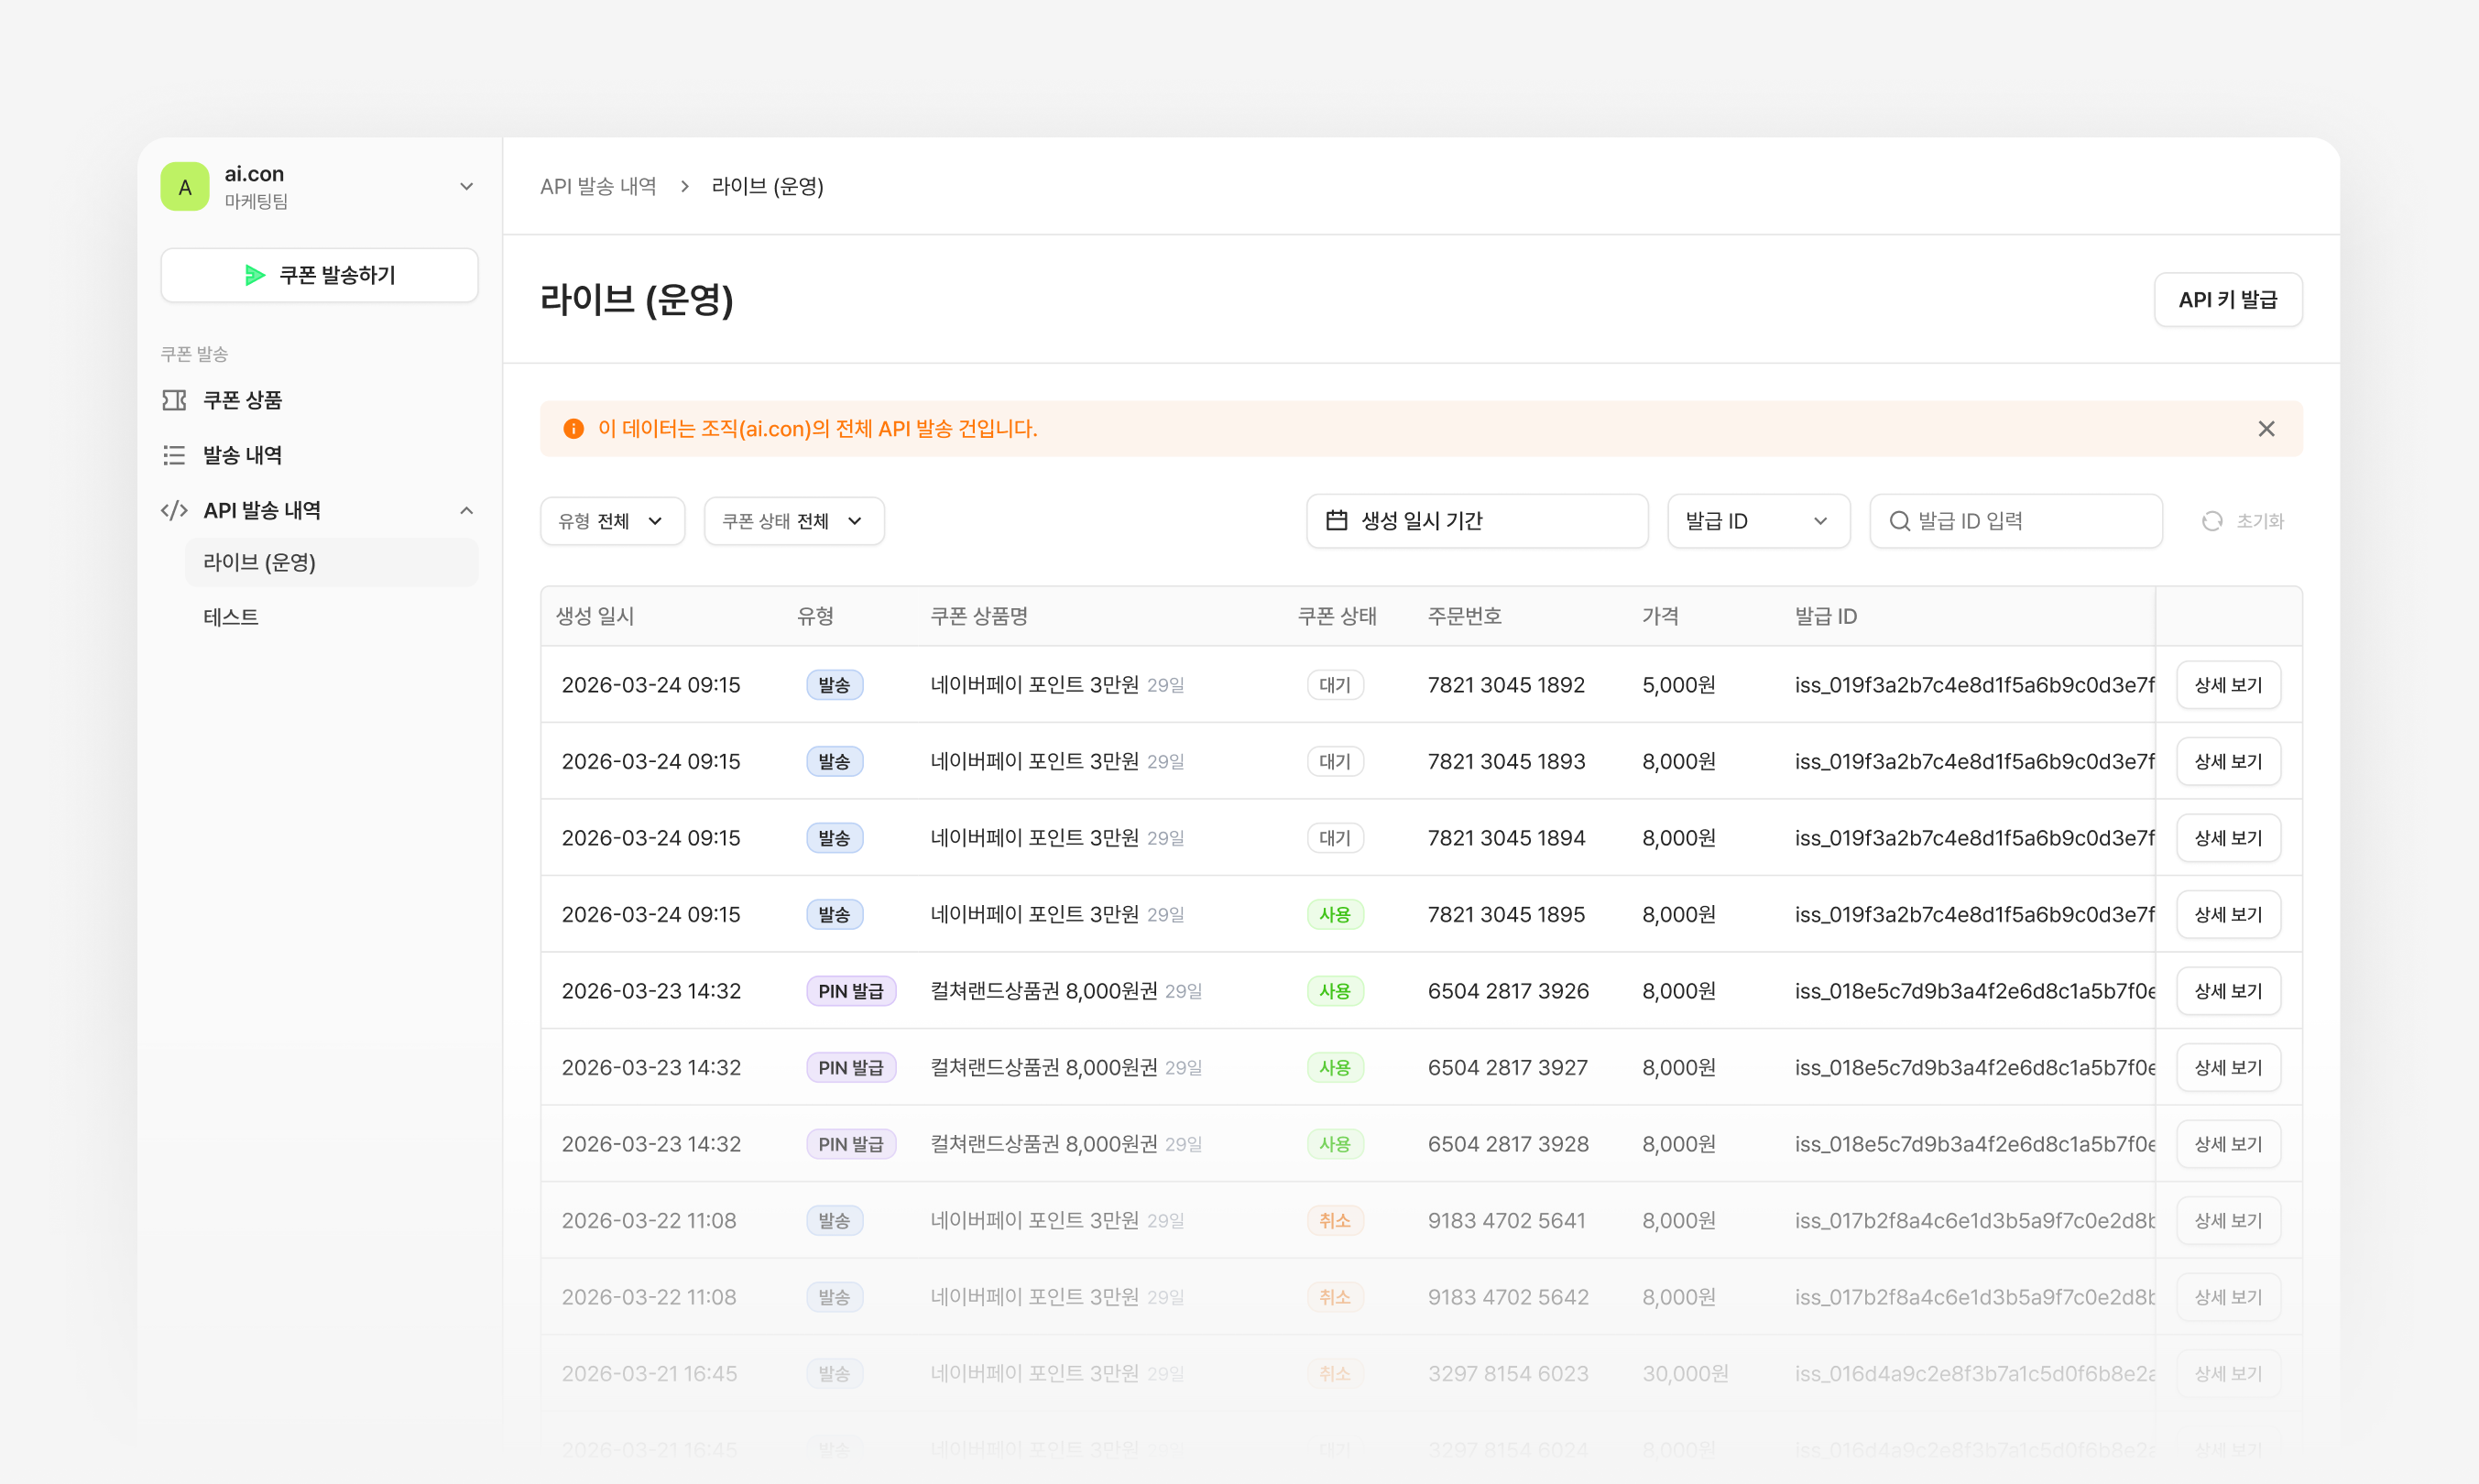Click the coupon ticket icon in sidebar
Image resolution: width=2479 pixels, height=1484 pixels.
click(174, 400)
